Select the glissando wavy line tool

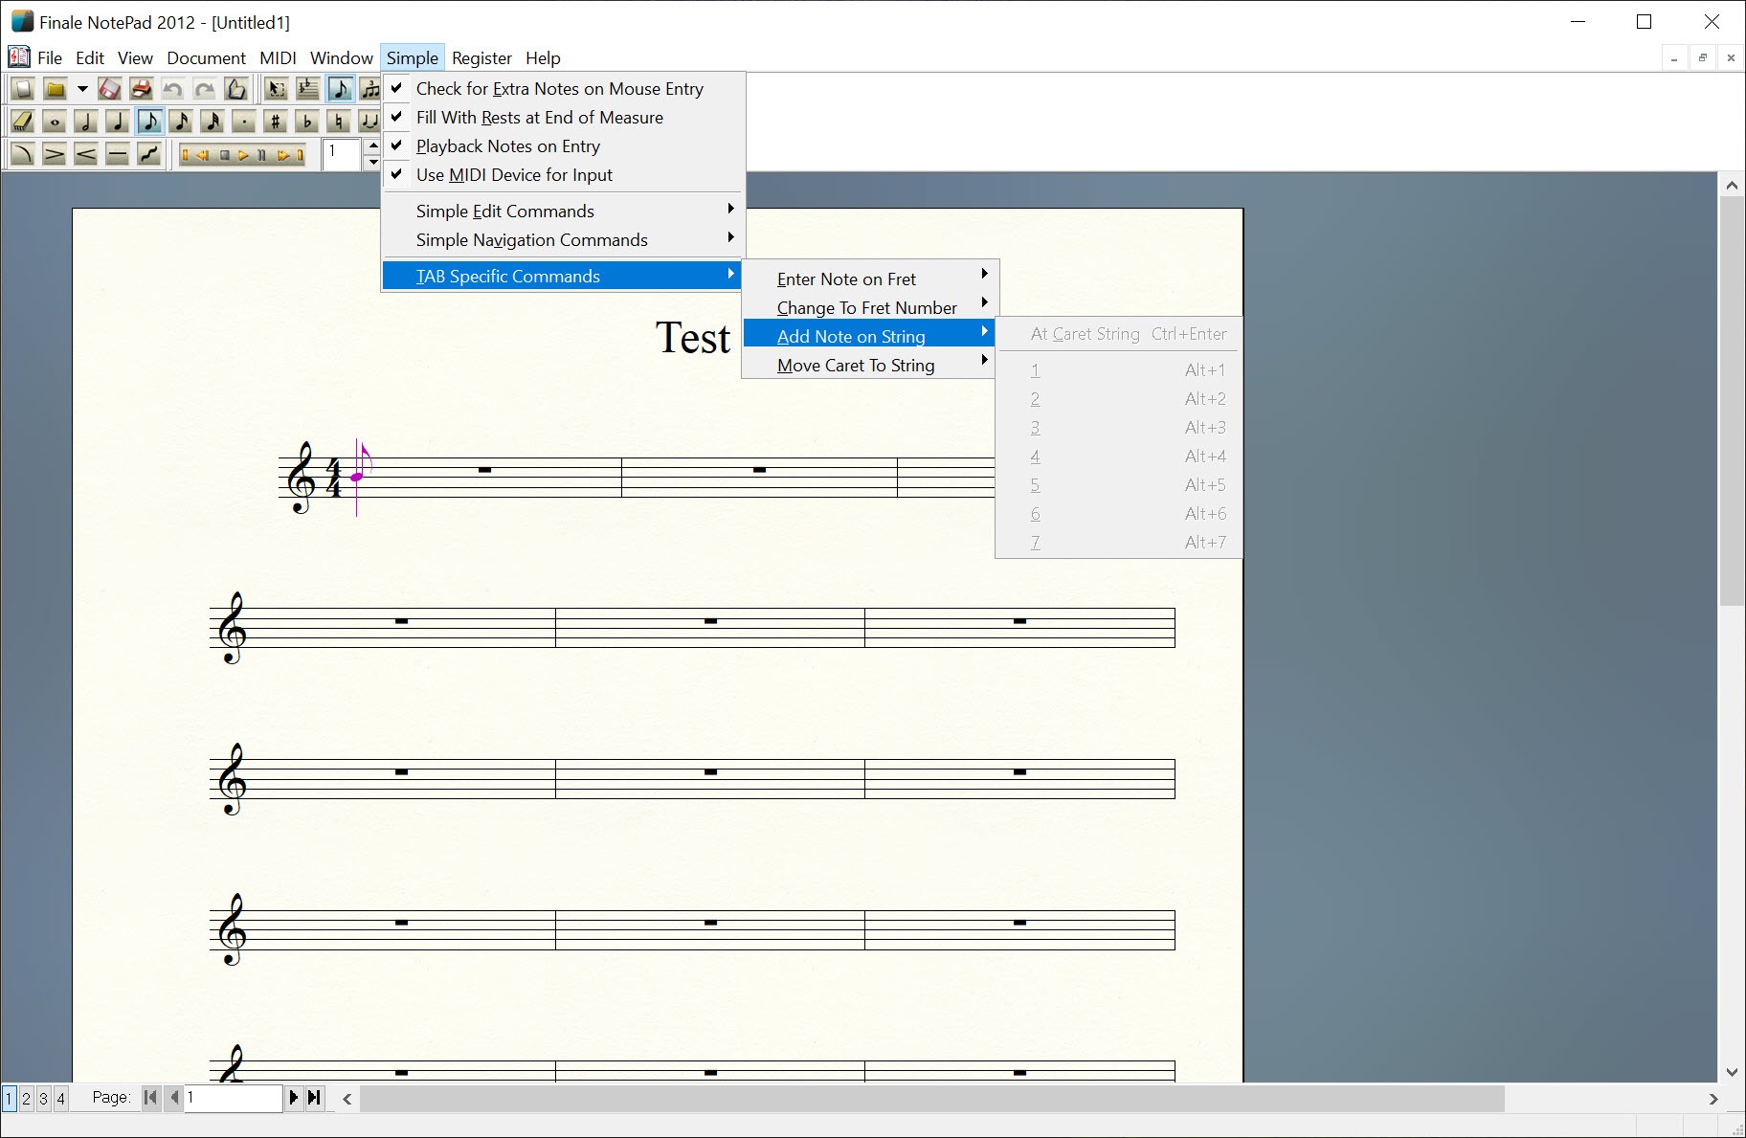pyautogui.click(x=149, y=153)
